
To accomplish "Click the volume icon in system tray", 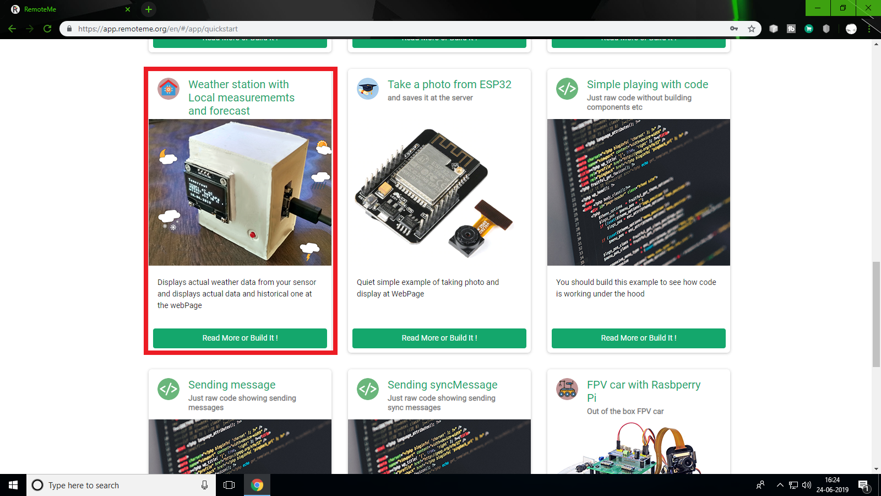I will click(807, 485).
